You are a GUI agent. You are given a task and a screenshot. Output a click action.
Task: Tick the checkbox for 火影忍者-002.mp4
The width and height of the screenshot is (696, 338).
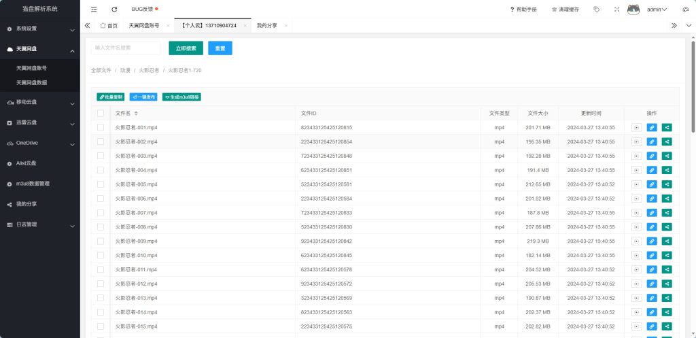click(x=101, y=141)
